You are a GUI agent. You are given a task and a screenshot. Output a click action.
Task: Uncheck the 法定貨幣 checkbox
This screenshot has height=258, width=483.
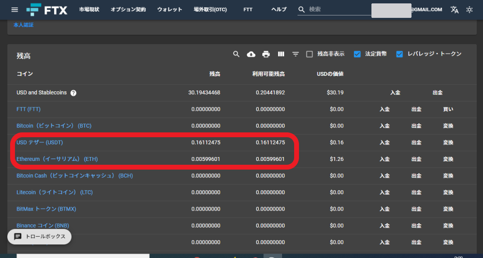tap(357, 54)
